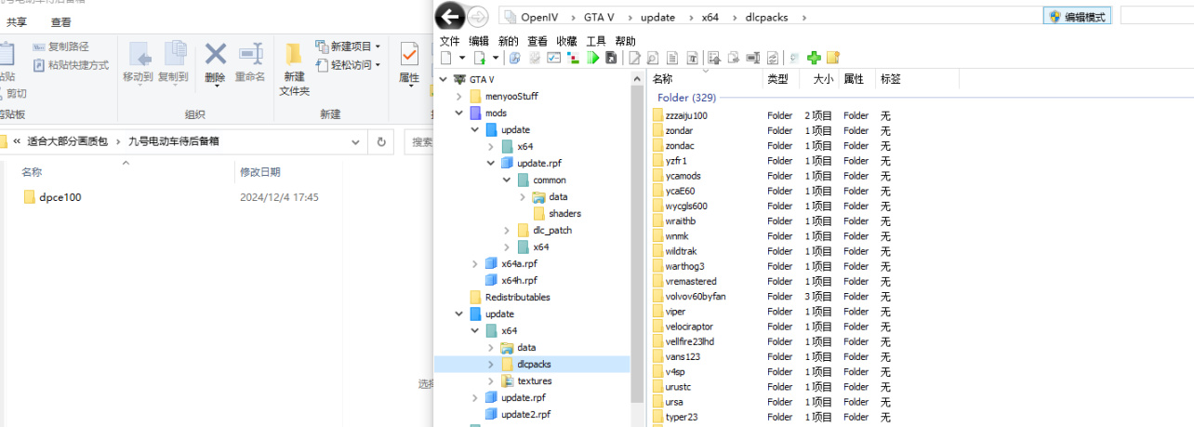Click the Move to icon in Explorer ribbon
The width and height of the screenshot is (1194, 427).
point(139,54)
